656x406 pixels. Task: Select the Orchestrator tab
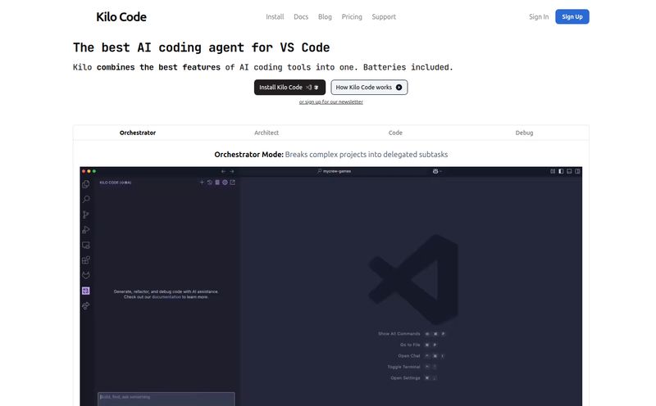point(138,133)
